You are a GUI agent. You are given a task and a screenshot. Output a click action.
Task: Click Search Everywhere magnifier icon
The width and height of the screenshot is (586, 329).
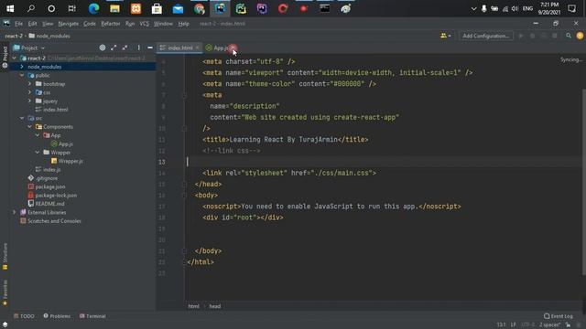pos(569,36)
